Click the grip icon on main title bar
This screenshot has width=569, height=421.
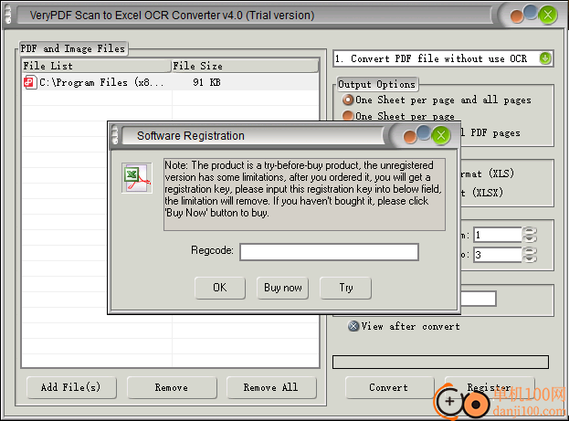point(8,15)
